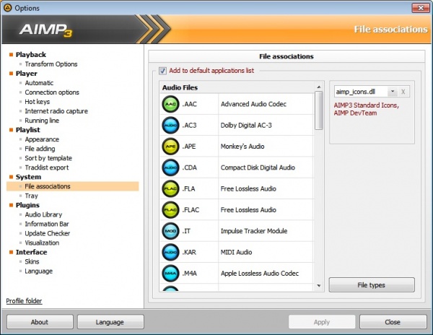Image resolution: width=433 pixels, height=335 pixels.
Task: Select Impulse Tracker Module text
Action: tap(254, 231)
